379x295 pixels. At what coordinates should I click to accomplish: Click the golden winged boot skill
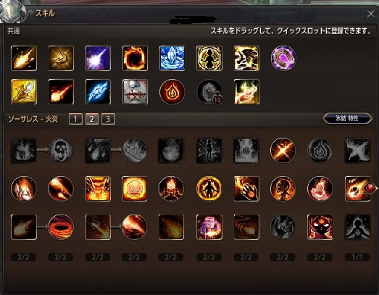click(24, 92)
